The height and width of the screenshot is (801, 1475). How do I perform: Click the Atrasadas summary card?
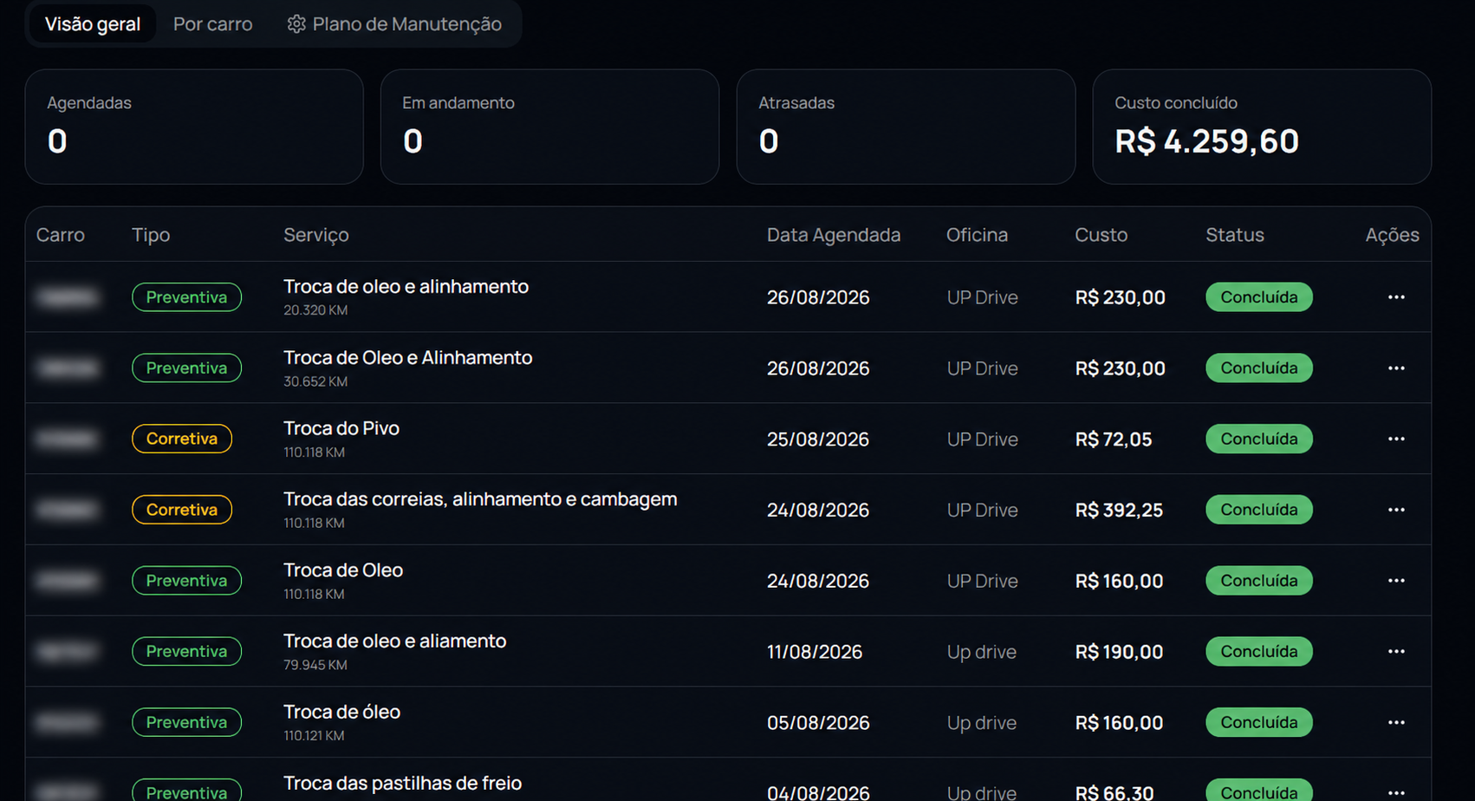[x=906, y=127]
